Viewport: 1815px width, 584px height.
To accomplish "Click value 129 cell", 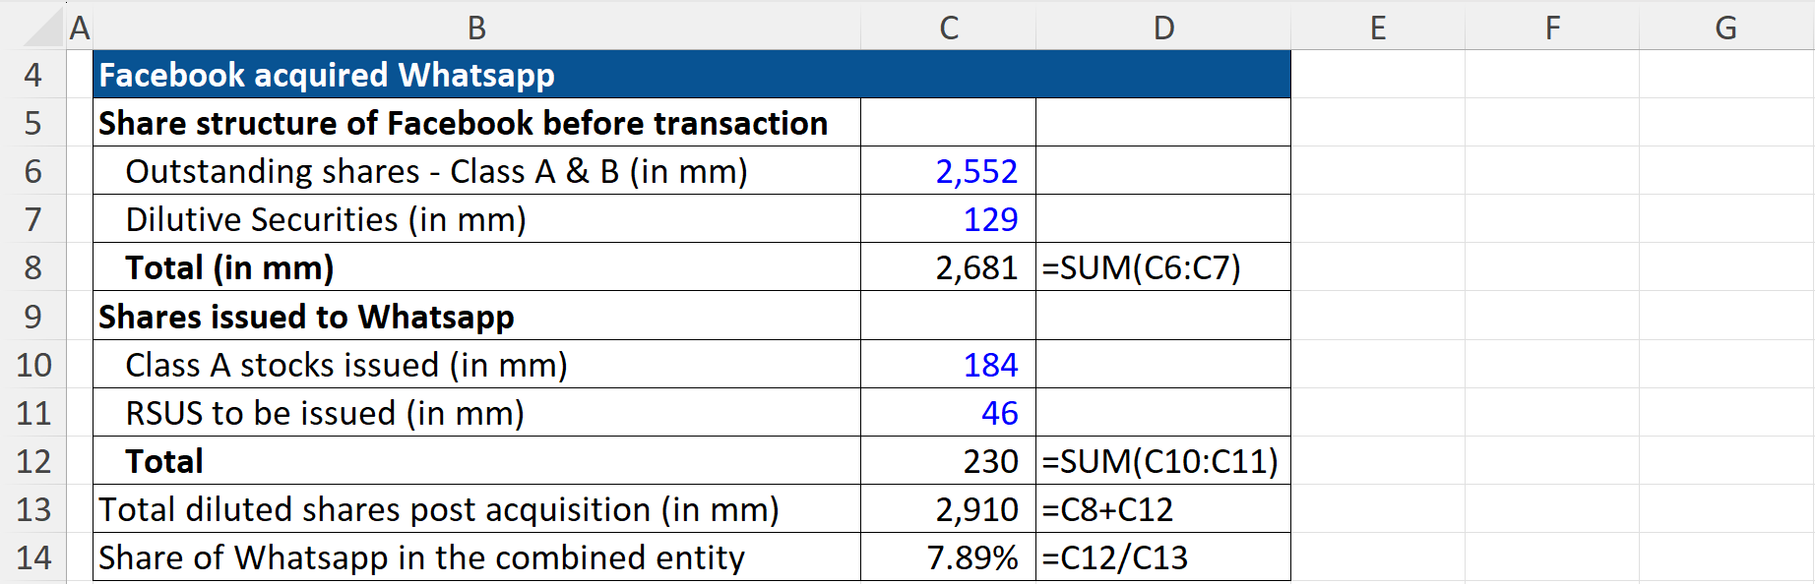I will (948, 219).
